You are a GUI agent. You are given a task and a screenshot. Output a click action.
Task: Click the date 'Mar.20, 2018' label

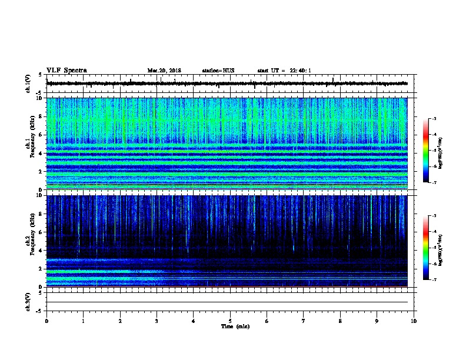tap(164, 71)
